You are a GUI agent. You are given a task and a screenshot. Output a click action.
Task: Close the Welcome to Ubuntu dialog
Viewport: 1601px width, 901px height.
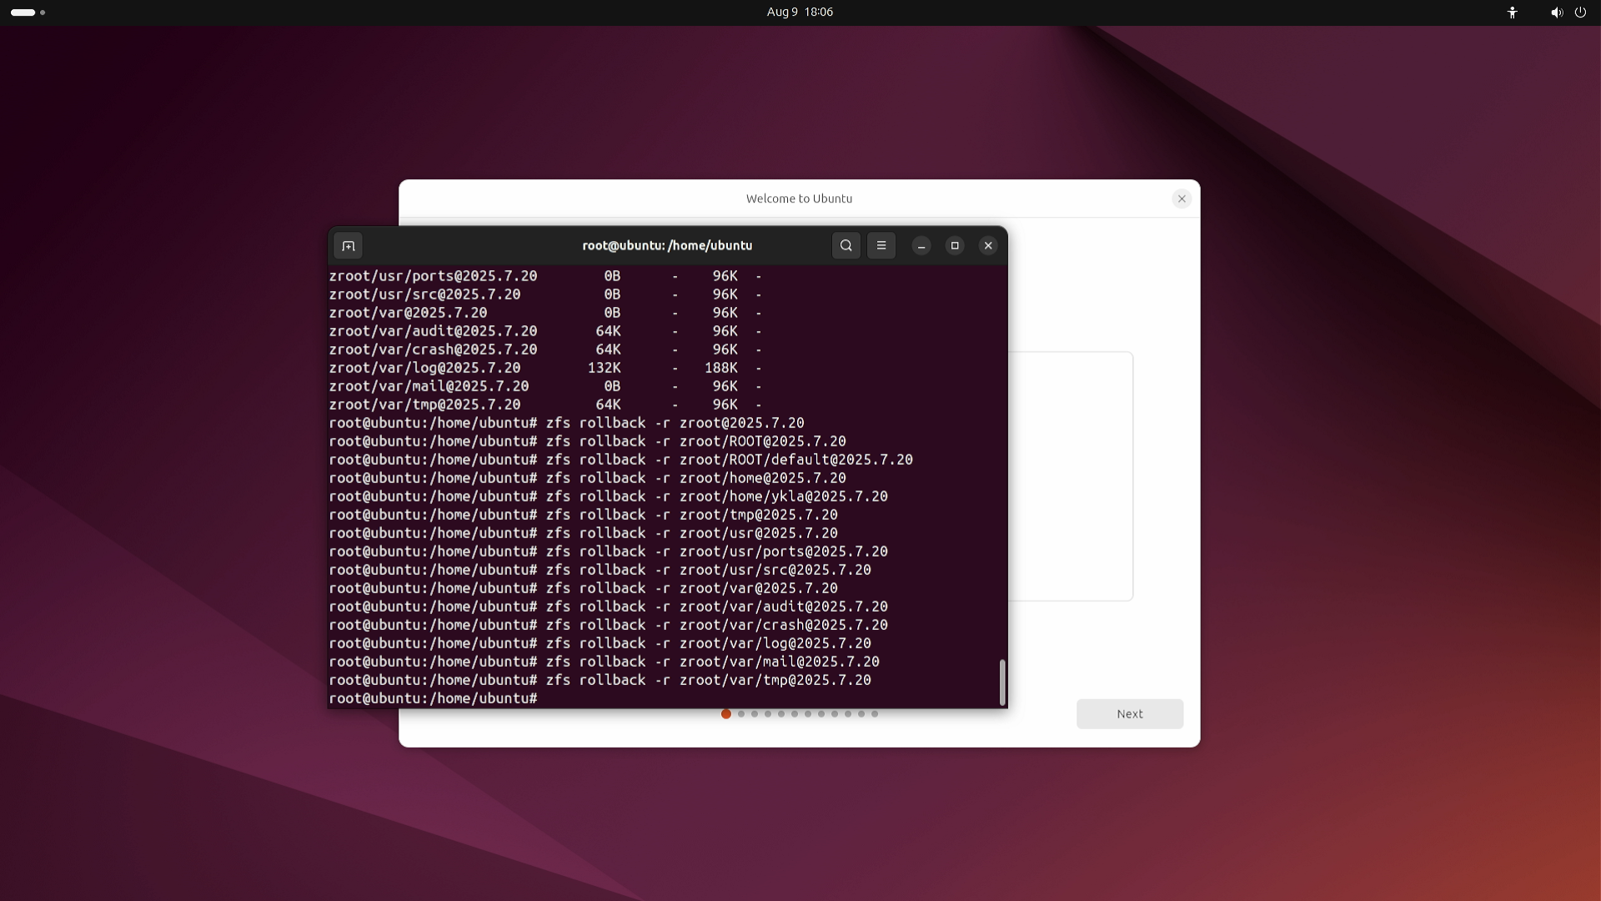1182,199
